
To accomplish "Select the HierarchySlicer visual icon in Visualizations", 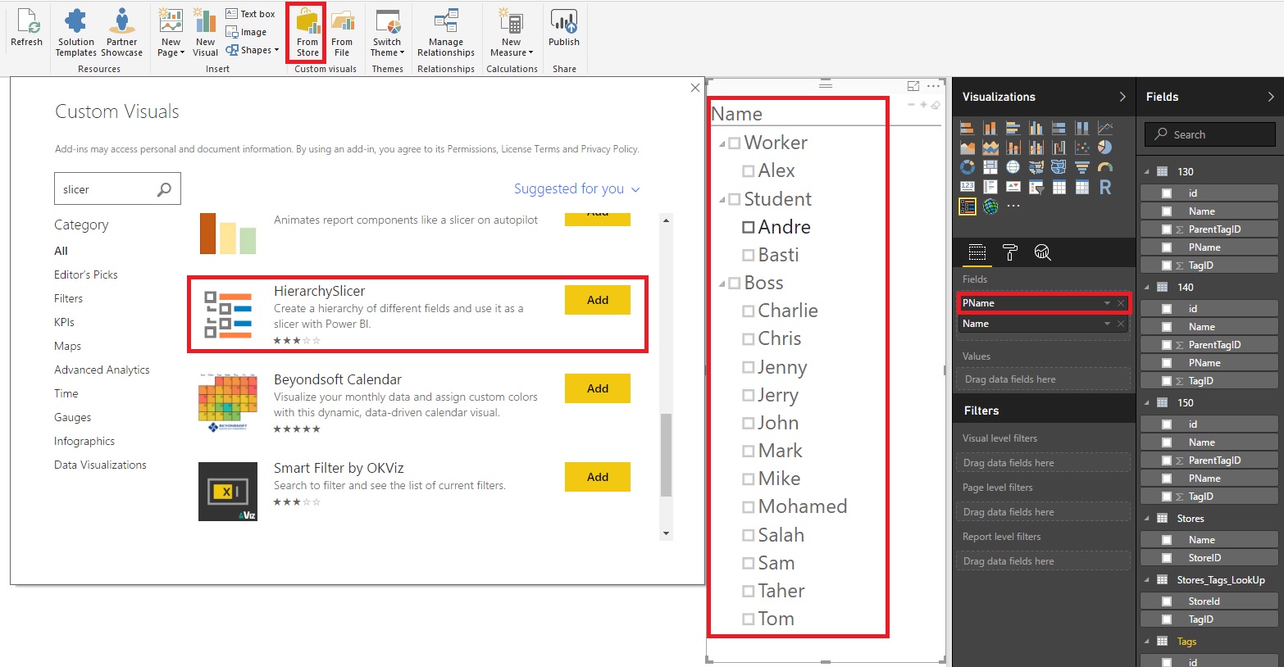I will [968, 206].
